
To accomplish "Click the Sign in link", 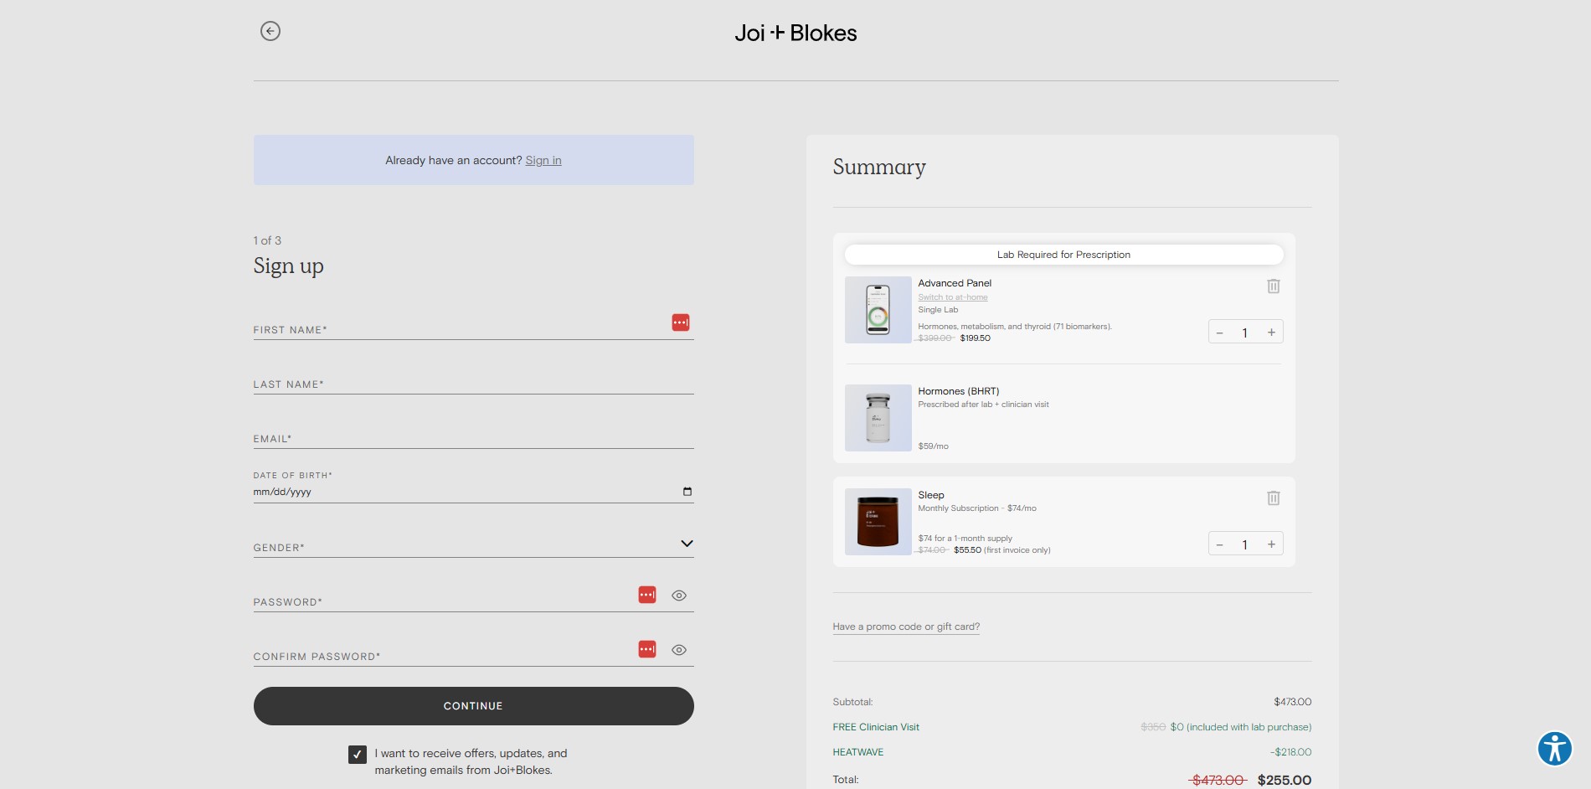I will (543, 160).
